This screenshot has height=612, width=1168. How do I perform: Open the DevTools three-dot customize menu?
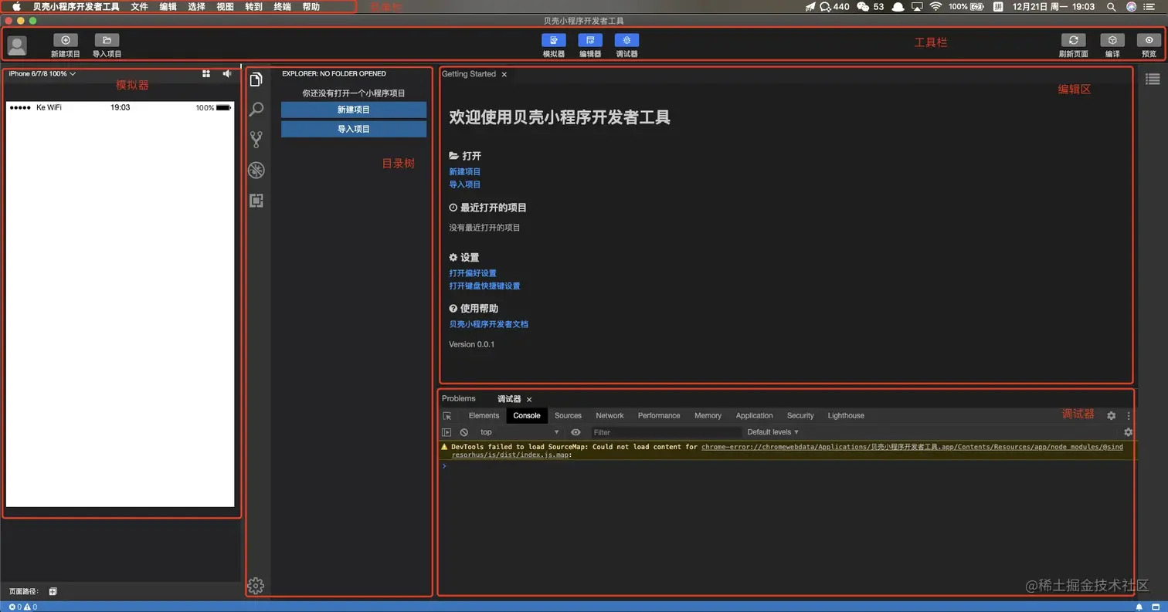click(1128, 415)
